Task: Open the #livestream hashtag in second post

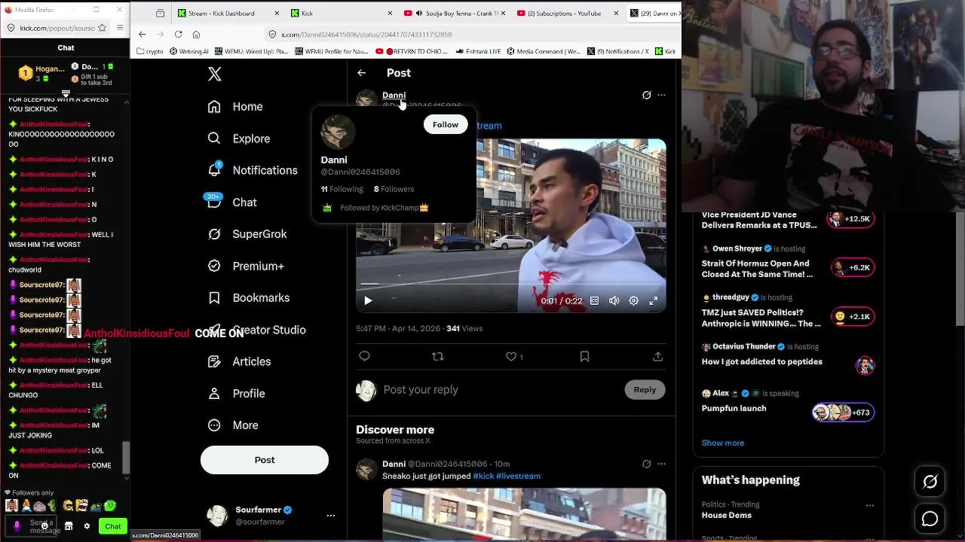Action: pyautogui.click(x=518, y=476)
